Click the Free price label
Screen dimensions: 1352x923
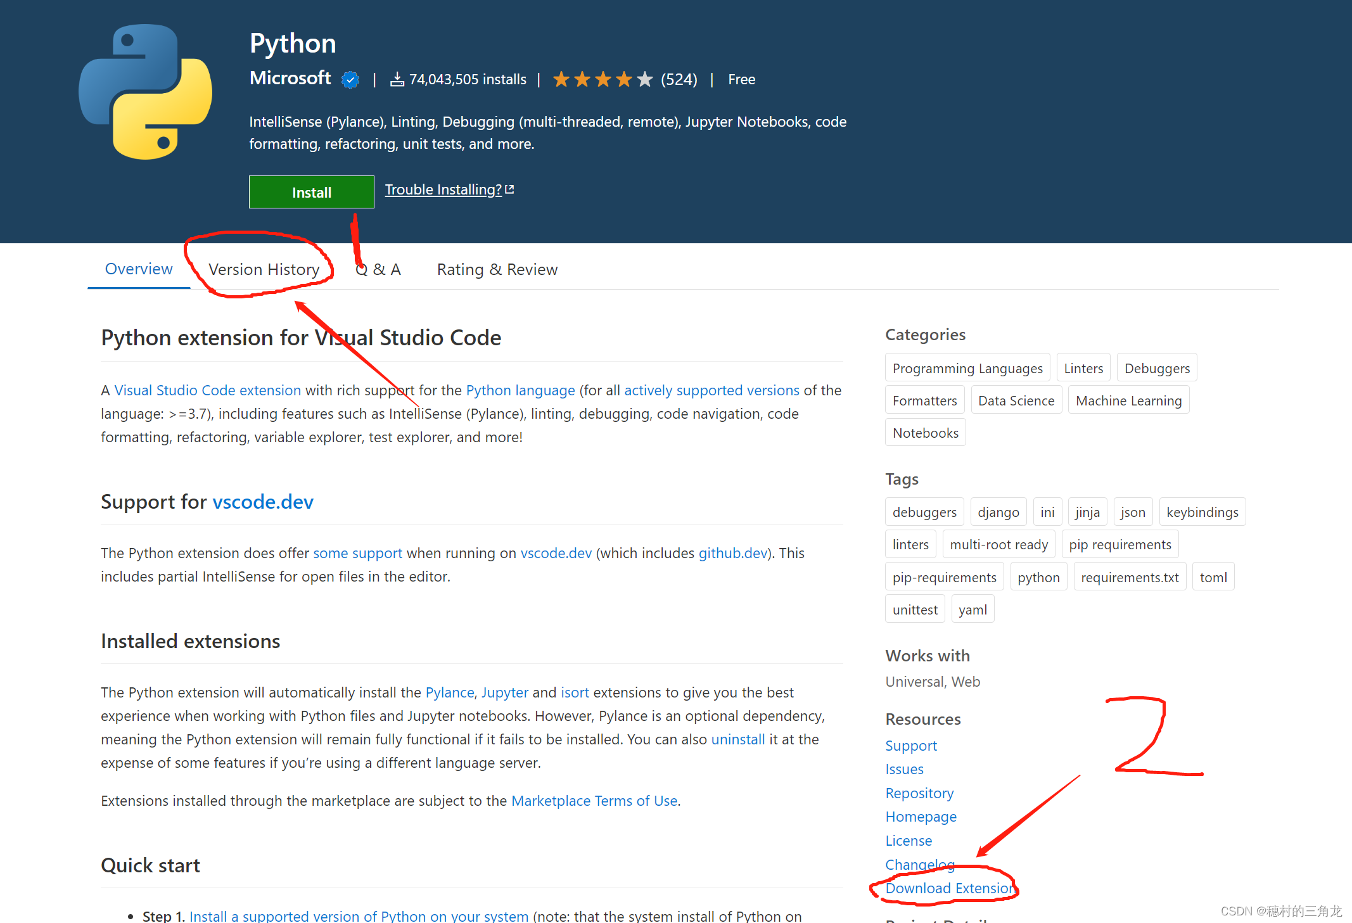741,79
